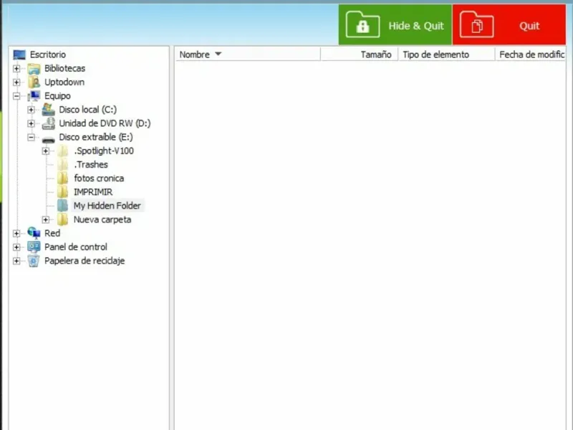Click the Red network icon
573x430 pixels.
tap(34, 233)
